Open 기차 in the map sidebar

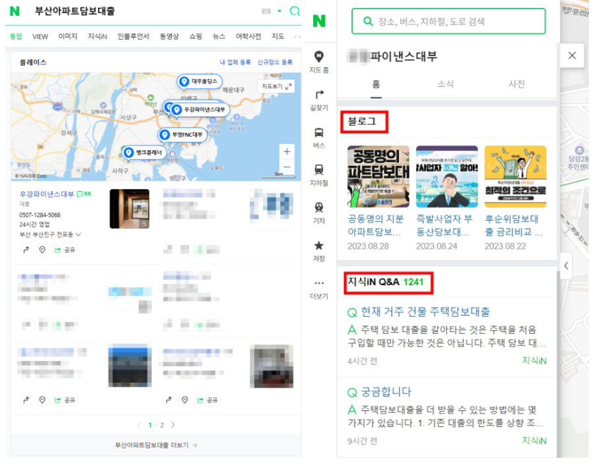tap(319, 213)
